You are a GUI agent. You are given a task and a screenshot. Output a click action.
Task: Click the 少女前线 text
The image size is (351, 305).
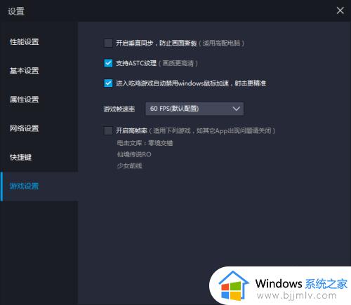(x=129, y=165)
